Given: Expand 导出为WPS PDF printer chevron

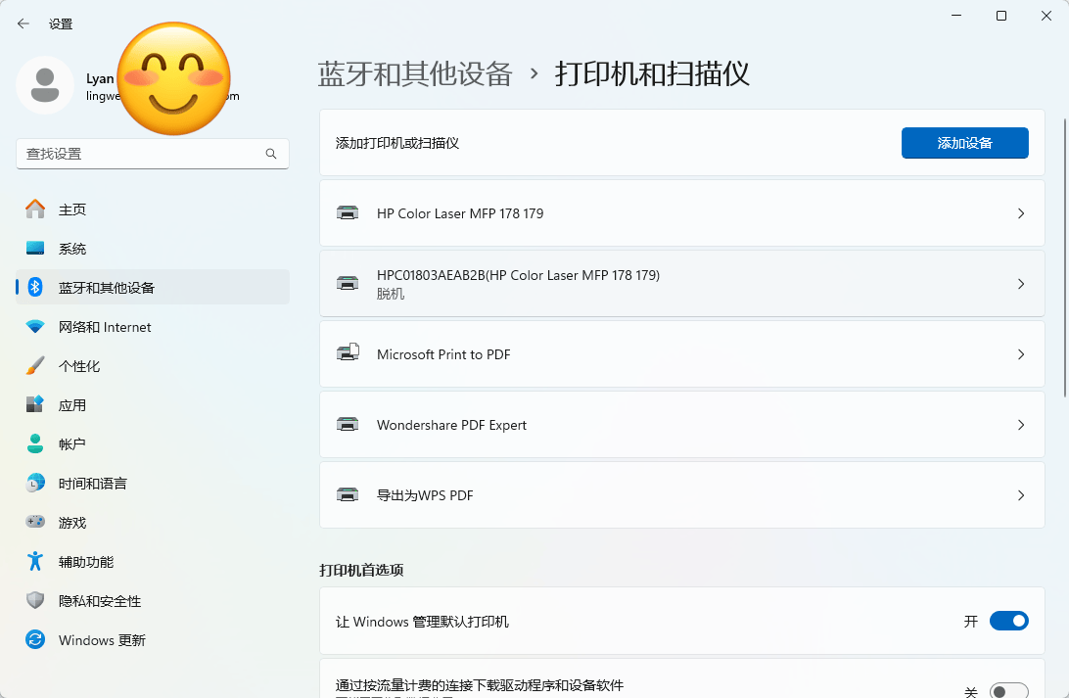Looking at the screenshot, I should (1021, 495).
